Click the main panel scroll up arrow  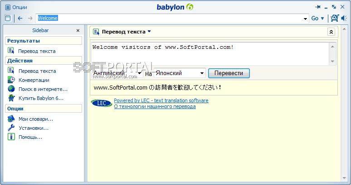[x=345, y=29]
